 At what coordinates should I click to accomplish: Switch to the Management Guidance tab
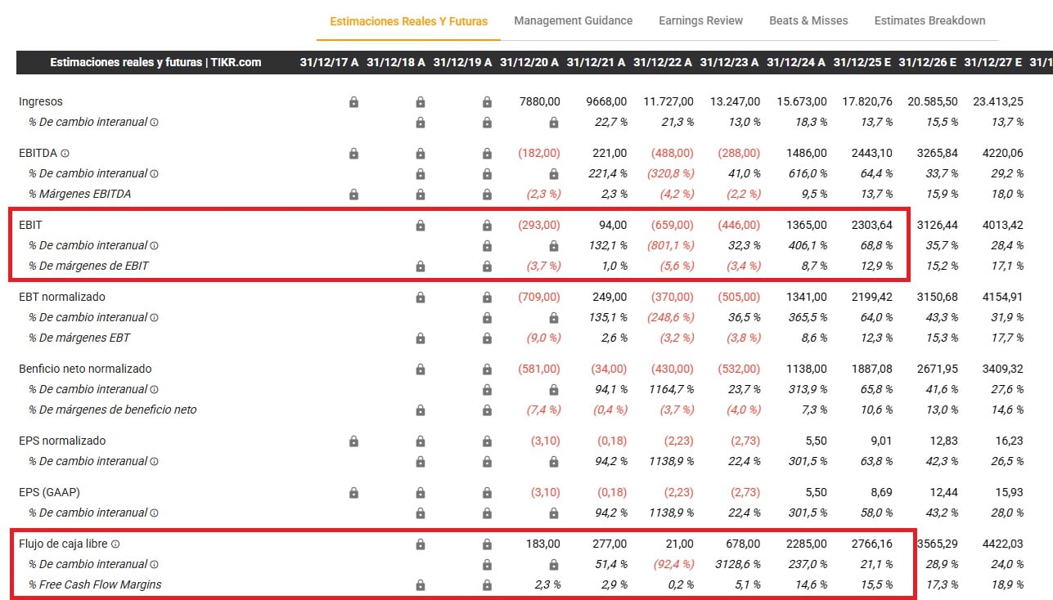(573, 20)
